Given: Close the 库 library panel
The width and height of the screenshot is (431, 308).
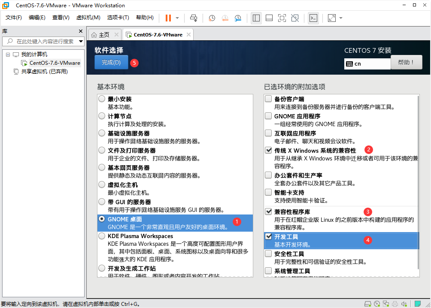Looking at the screenshot, I should pyautogui.click(x=81, y=31).
